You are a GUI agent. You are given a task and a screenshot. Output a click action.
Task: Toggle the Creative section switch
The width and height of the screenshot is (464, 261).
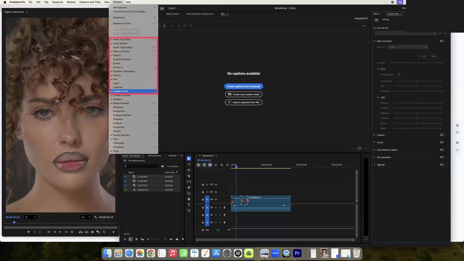442,135
